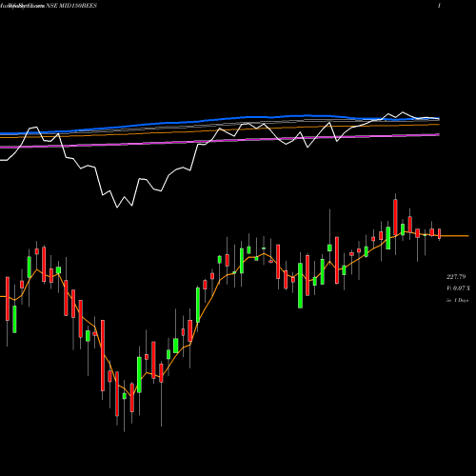This screenshot has height=476, width=476.
Task: Click the NSE MID150BEES ticker title
Action: tap(71, 6)
